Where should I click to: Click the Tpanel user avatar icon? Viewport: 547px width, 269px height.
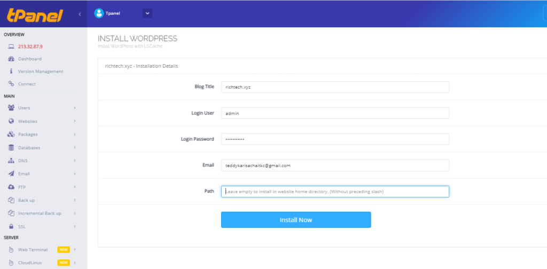coord(99,13)
